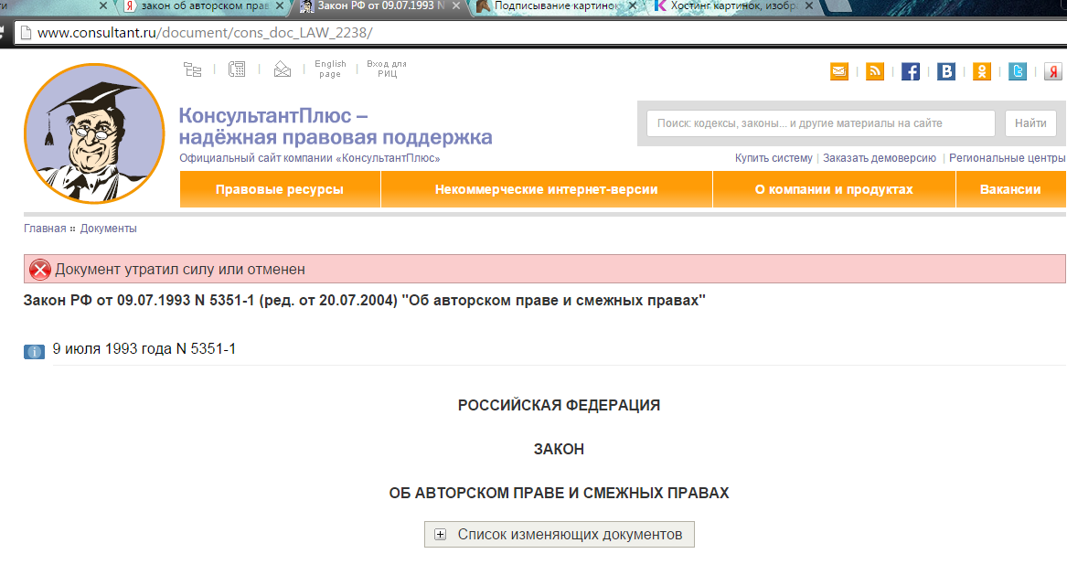Close the "Закон РФ от 09.07.1993" tab
This screenshot has height=575, width=1067.
click(x=456, y=5)
